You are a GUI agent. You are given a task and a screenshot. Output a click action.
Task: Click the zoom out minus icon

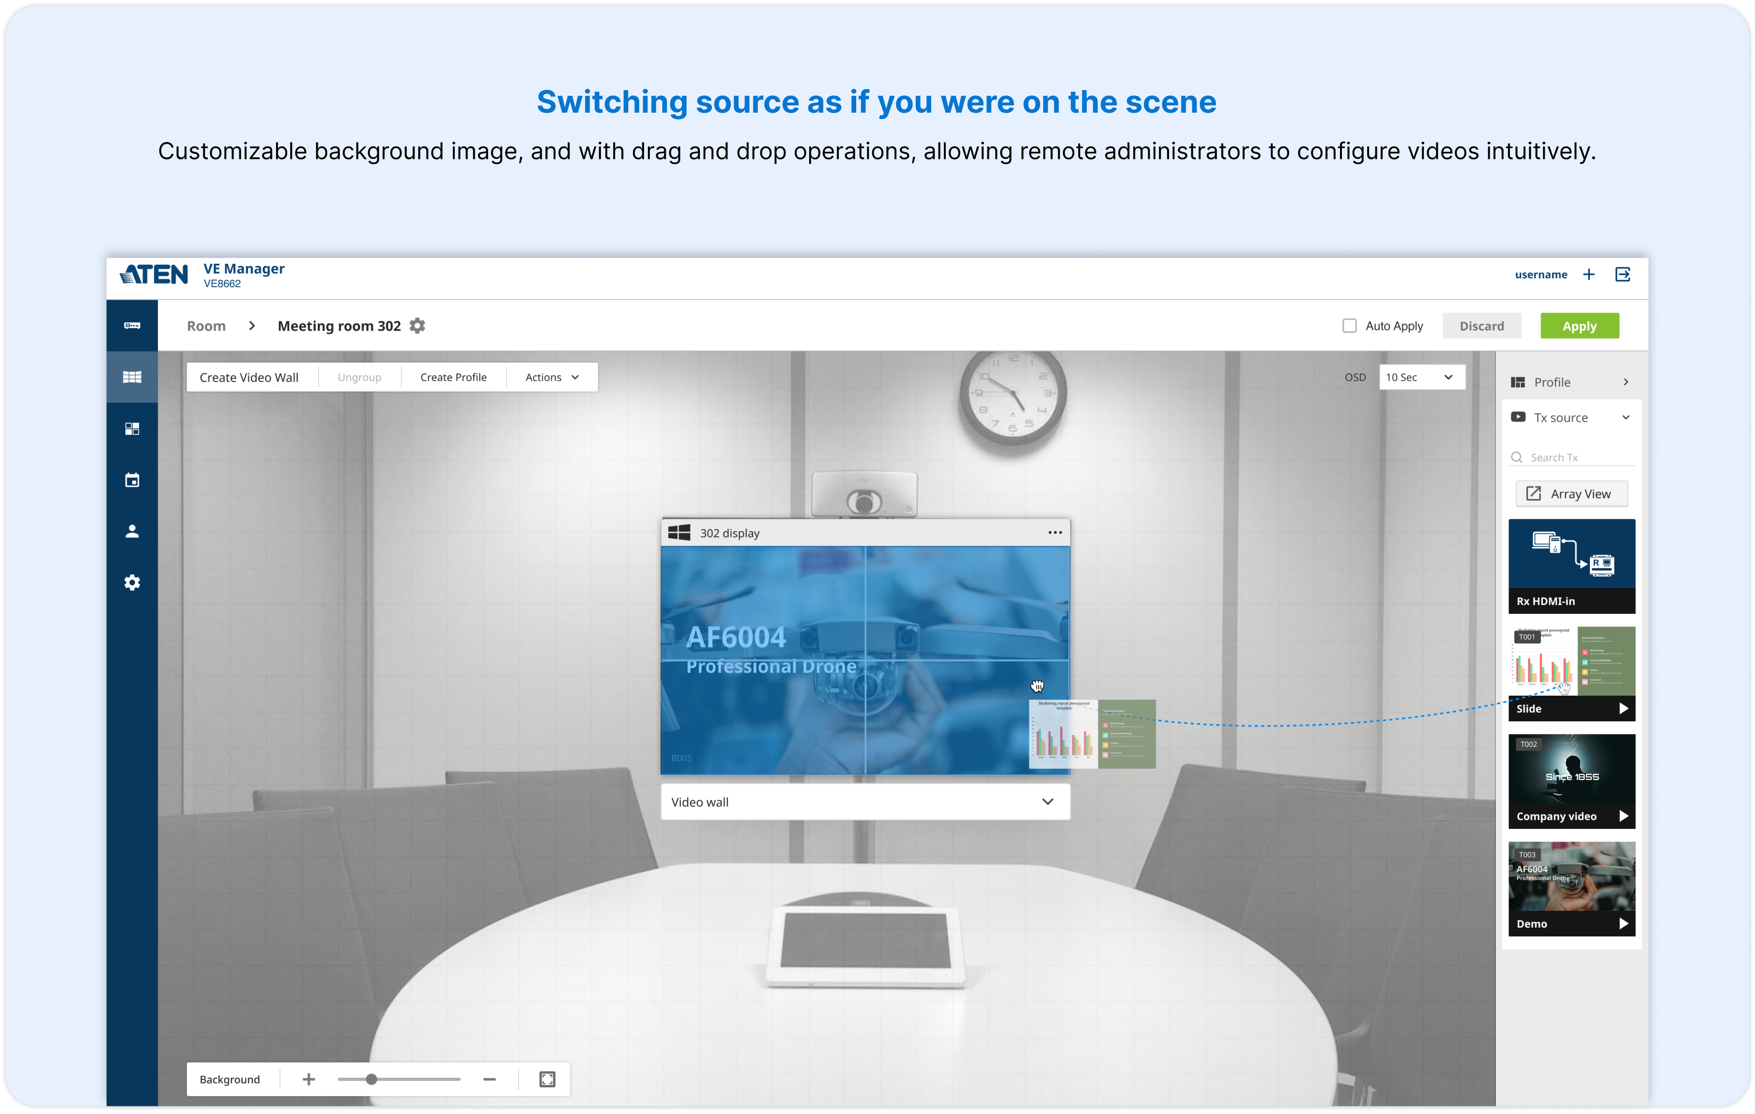coord(490,1079)
